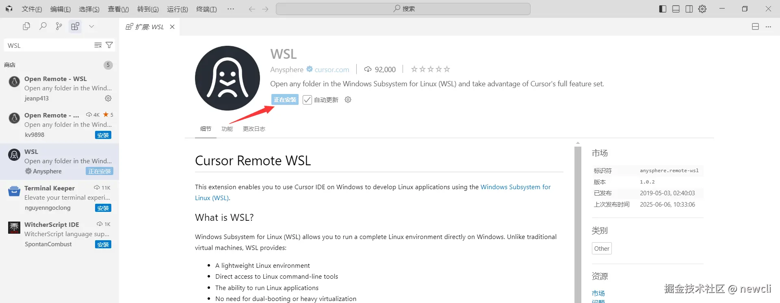Open the 文件(F) menu
The width and height of the screenshot is (780, 303).
pyautogui.click(x=32, y=9)
